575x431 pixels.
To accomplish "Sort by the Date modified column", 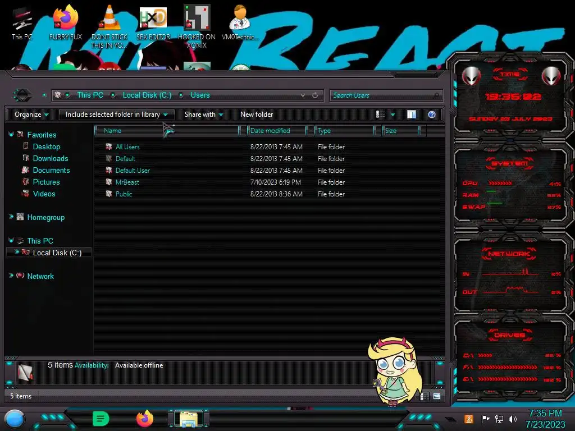I will [x=276, y=131].
